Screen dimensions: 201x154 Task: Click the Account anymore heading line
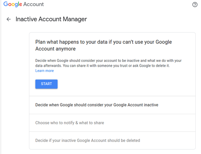(x=55, y=49)
